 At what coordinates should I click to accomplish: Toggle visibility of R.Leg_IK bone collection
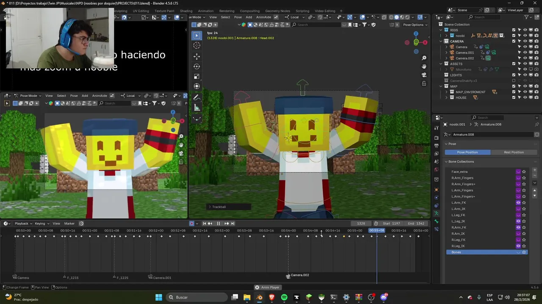click(518, 246)
